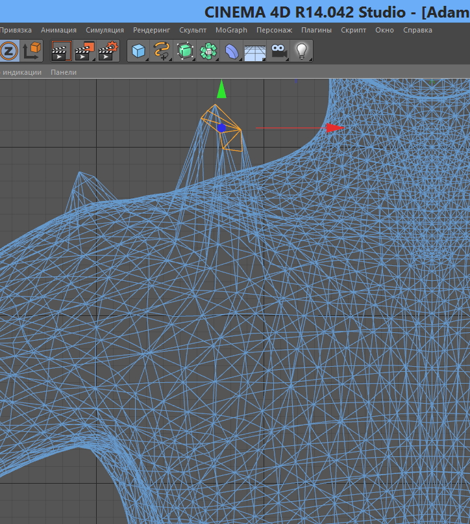Add a Light object bulb icon
The height and width of the screenshot is (524, 470).
coord(301,51)
